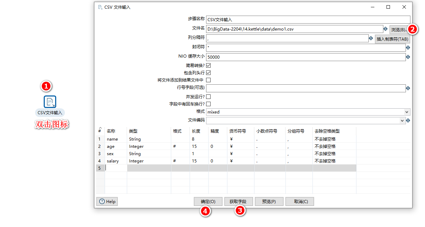Click the Integer type cell for age
Image resolution: width=425 pixels, height=227 pixels.
pos(149,146)
